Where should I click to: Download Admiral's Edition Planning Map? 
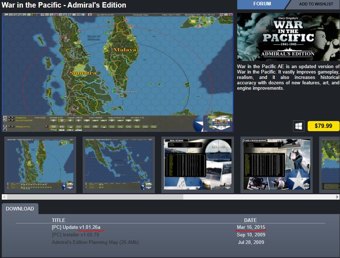tap(95, 243)
